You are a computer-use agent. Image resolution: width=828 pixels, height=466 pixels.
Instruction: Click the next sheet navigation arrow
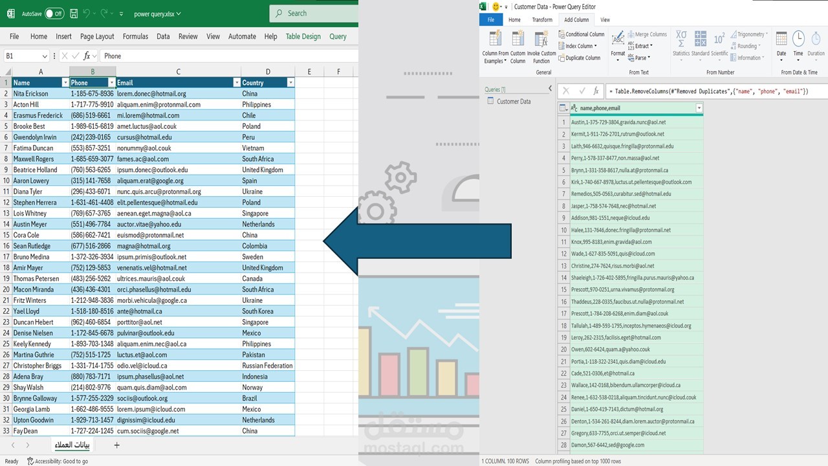[28, 445]
